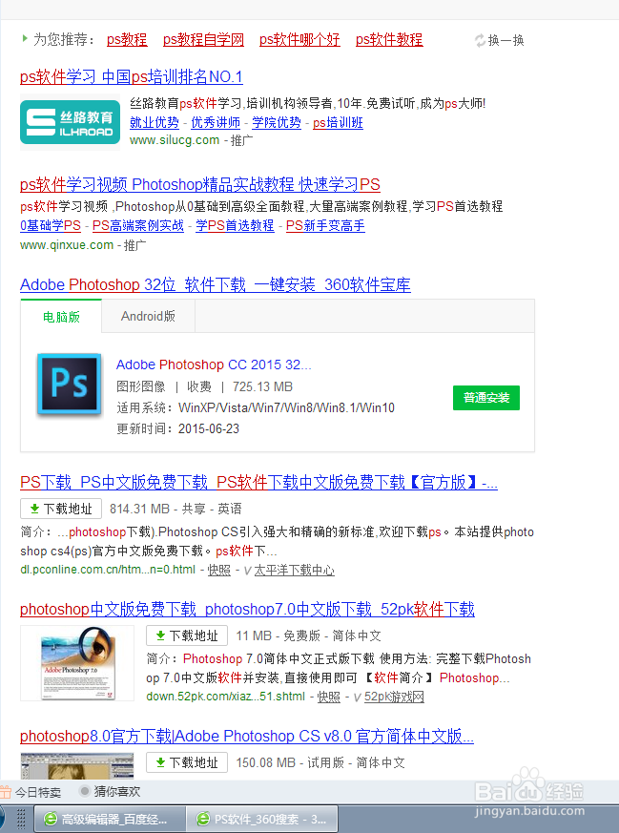Switch to 高级编辑器_百度经... taskbar window
The height and width of the screenshot is (833, 619).
pyautogui.click(x=111, y=819)
